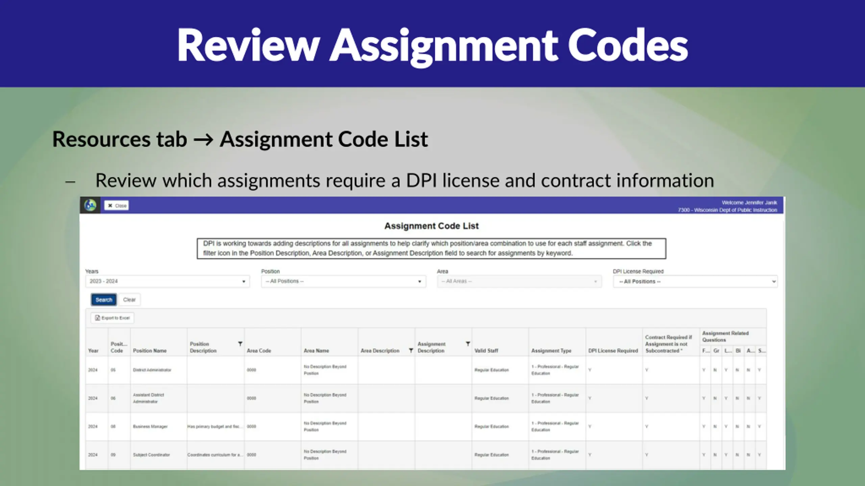Click the DPI globe logo icon
Image resolution: width=865 pixels, height=486 pixels.
coord(90,205)
